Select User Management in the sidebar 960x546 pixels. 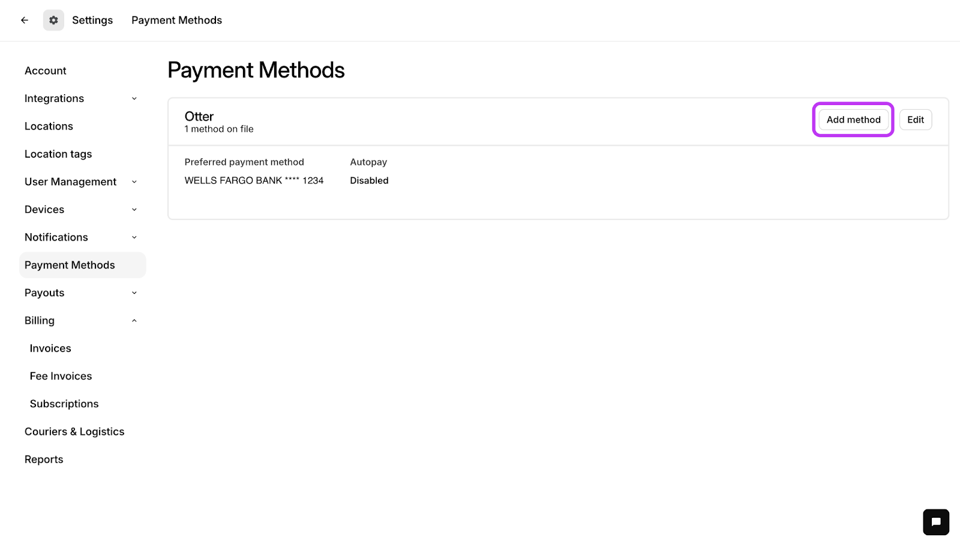pyautogui.click(x=70, y=182)
